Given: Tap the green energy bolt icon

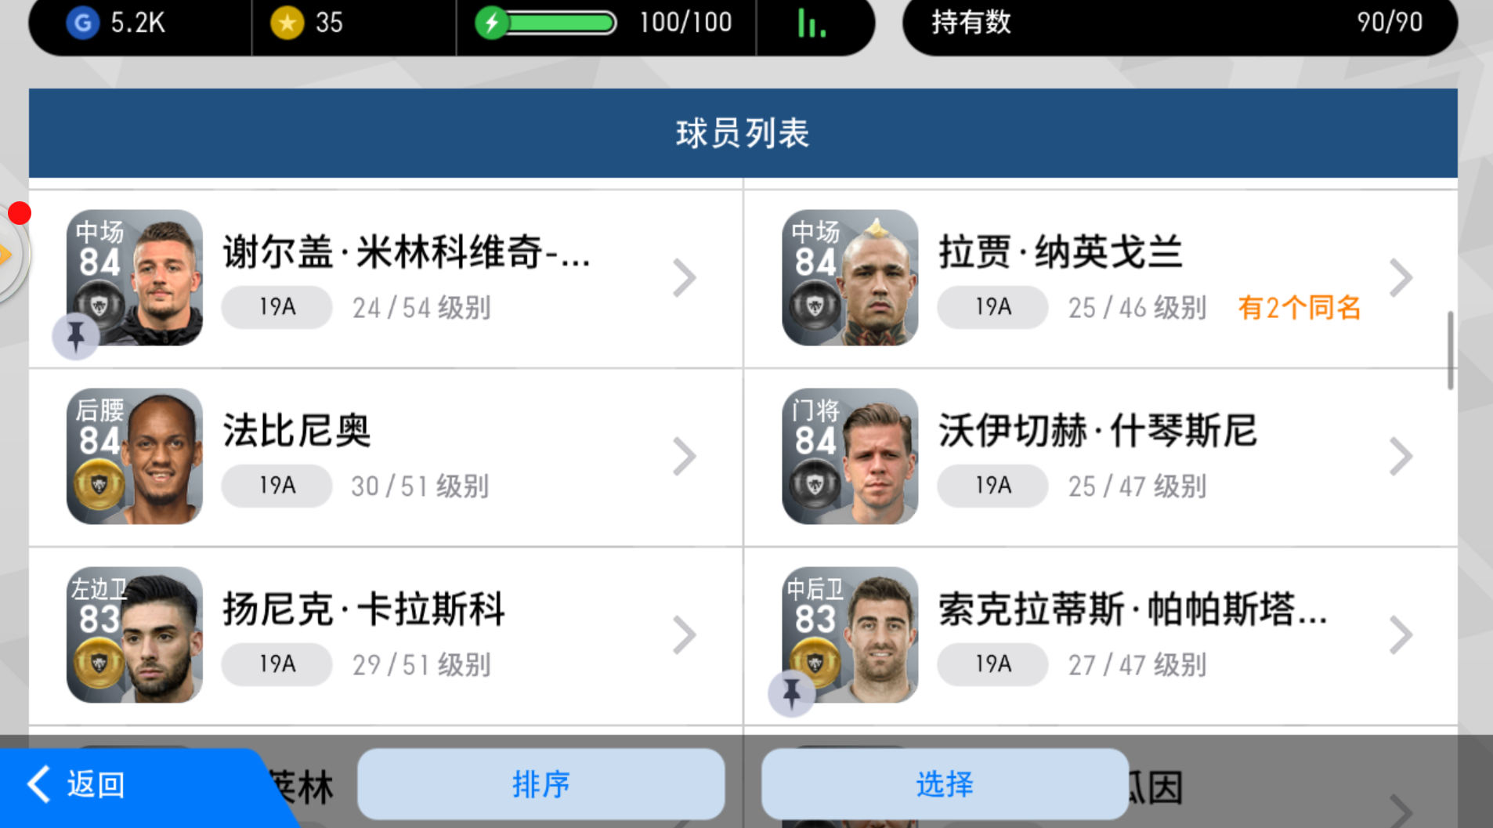Looking at the screenshot, I should [492, 23].
